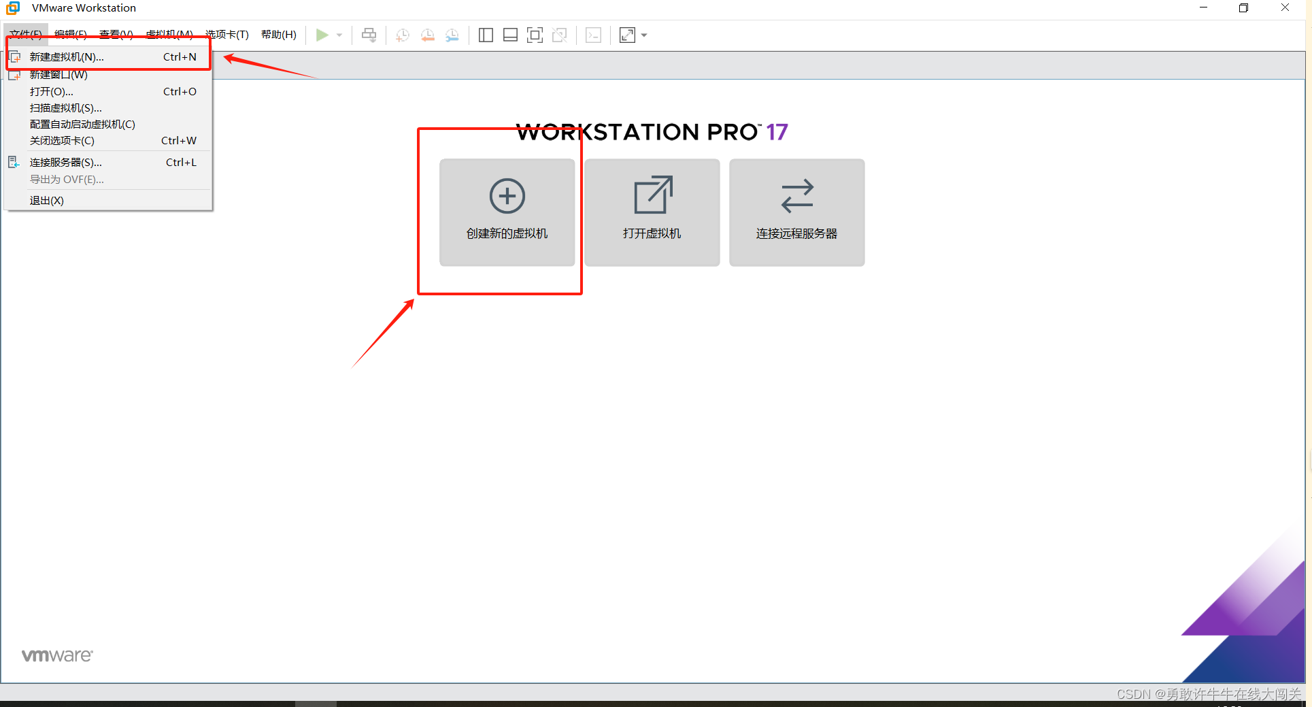Open the 虚拟机(M) menu
This screenshot has height=707, width=1312.
pos(169,35)
